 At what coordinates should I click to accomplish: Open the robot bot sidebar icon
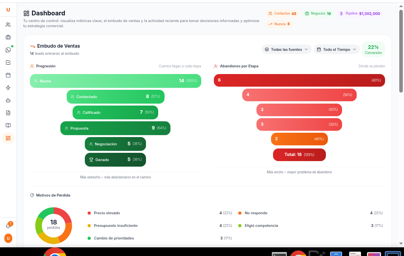pos(8,100)
